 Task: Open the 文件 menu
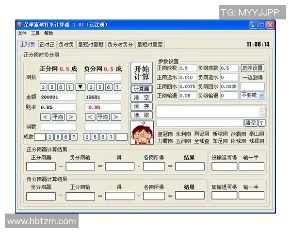click(22, 33)
